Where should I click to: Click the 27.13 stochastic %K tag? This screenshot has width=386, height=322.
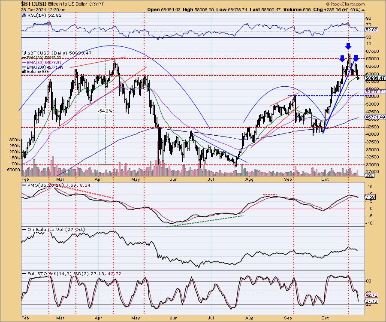[x=371, y=301]
